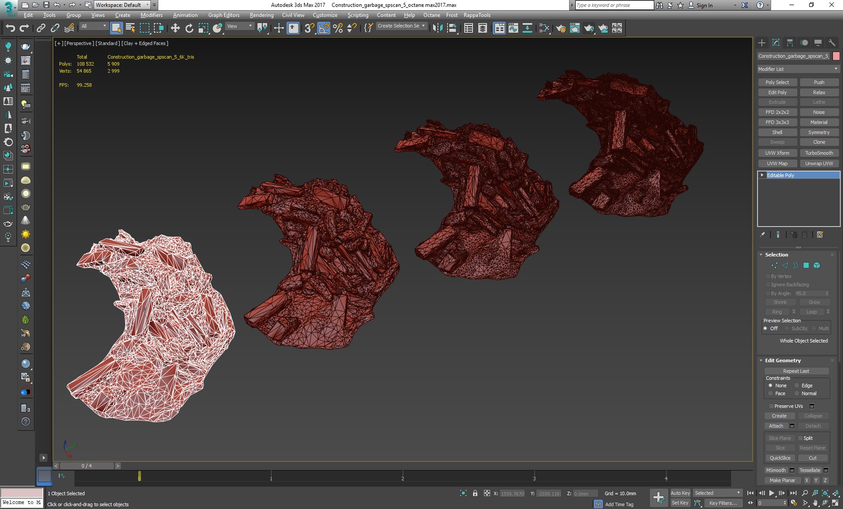This screenshot has width=843, height=509.
Task: Open the Mirror tool
Action: point(437,28)
